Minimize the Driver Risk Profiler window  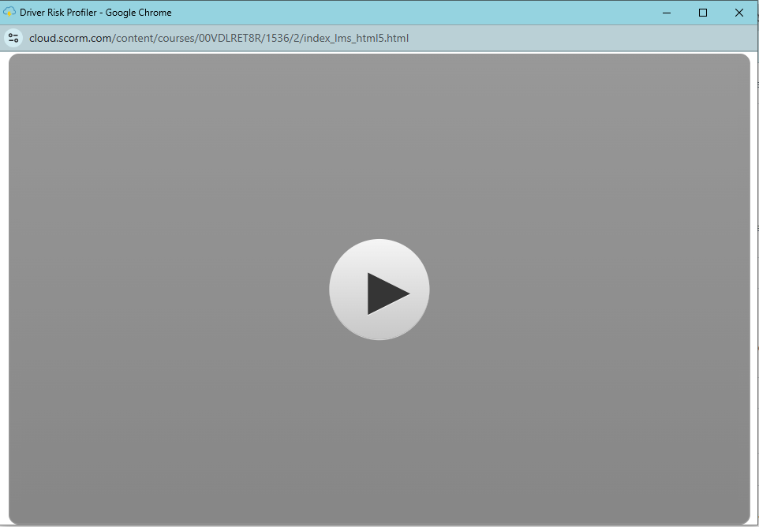pyautogui.click(x=667, y=13)
